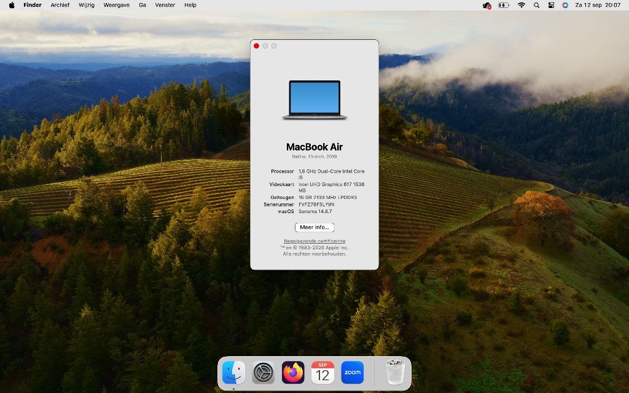
Task: Click the menu bar icon with red badge
Action: point(487,5)
